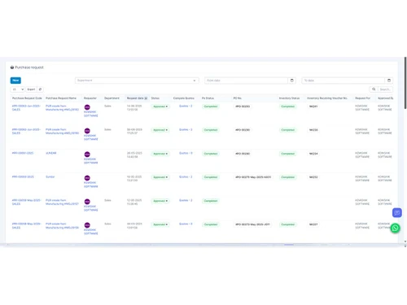Click the PO number in PR-00058 row
Screen dimensions: 407x305
[x=252, y=224]
